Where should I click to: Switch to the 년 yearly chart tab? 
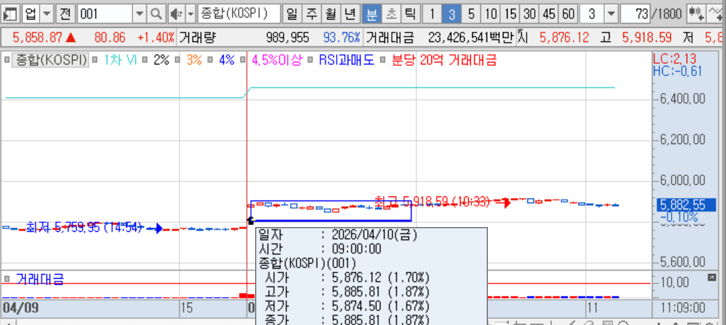click(350, 14)
